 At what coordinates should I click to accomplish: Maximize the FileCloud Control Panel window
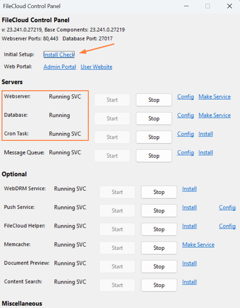tap(208, 6)
